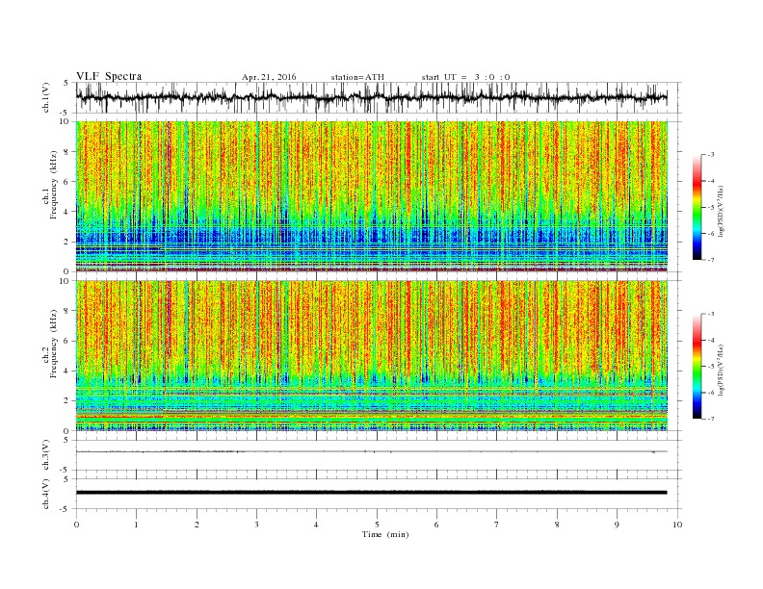Click the time axis tick label "8"

[557, 525]
